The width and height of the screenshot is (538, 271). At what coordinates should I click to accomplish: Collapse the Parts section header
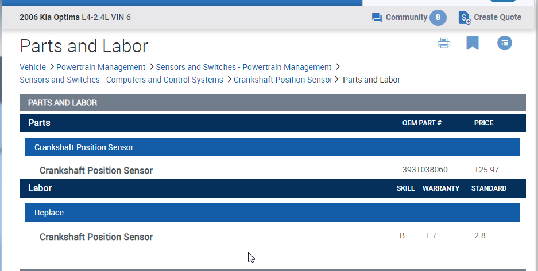(39, 123)
